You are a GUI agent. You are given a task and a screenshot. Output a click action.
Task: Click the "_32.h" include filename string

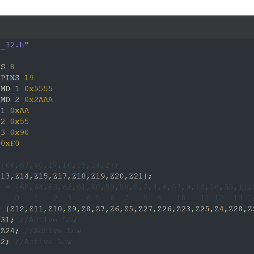[x=14, y=45]
